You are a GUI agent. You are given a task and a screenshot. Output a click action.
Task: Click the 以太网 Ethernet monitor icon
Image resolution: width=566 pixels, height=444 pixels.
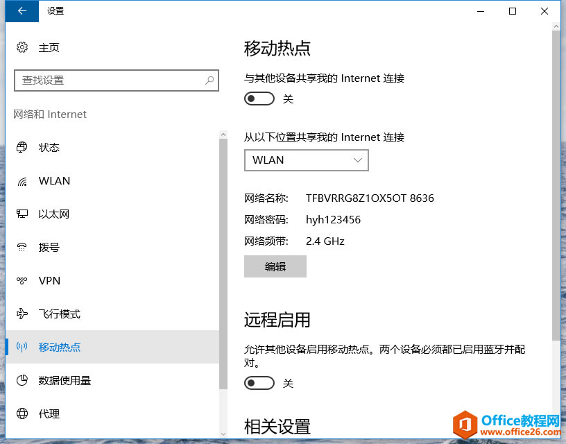[23, 214]
